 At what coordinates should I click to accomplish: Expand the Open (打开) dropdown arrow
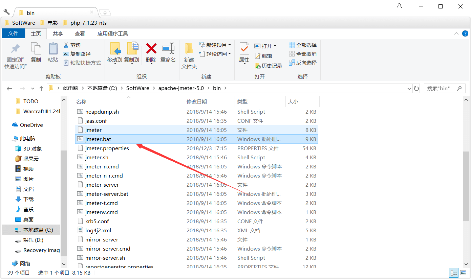(275, 46)
